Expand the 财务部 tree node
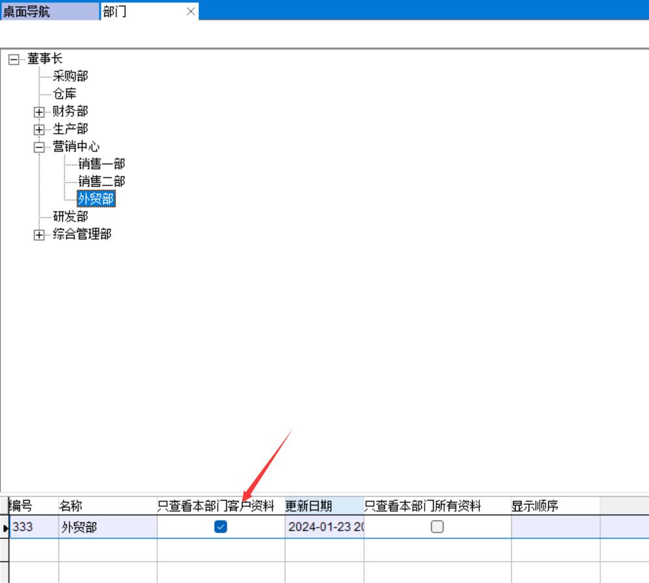Screen dimensions: 649x583 pyautogui.click(x=40, y=112)
